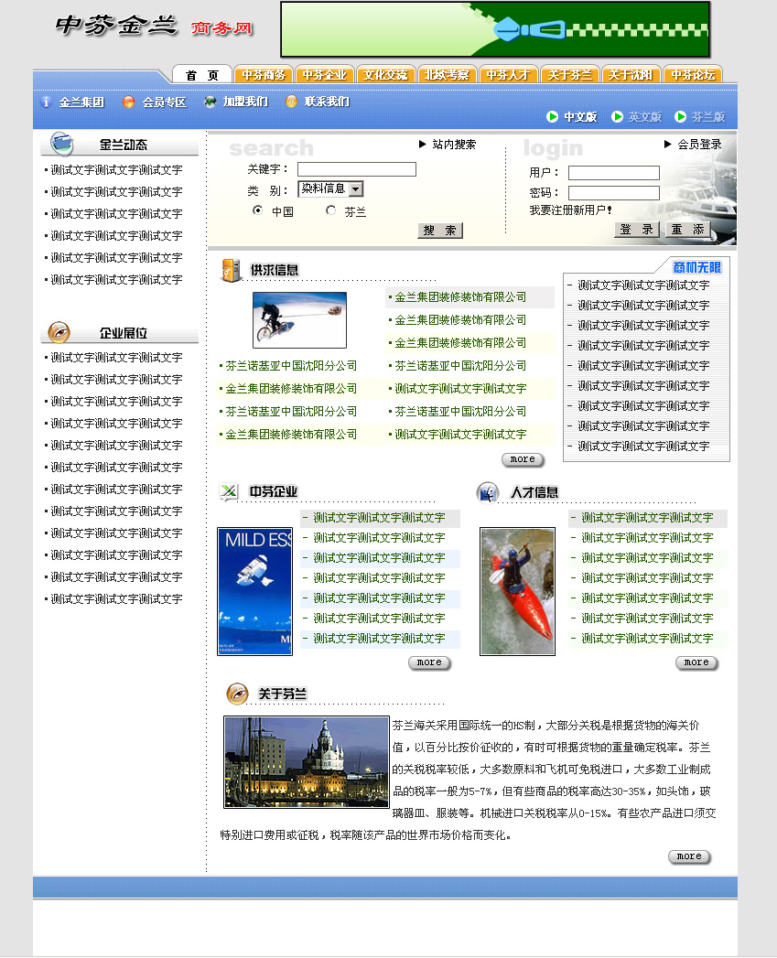Click the 金兰集团 info icon

(x=46, y=102)
